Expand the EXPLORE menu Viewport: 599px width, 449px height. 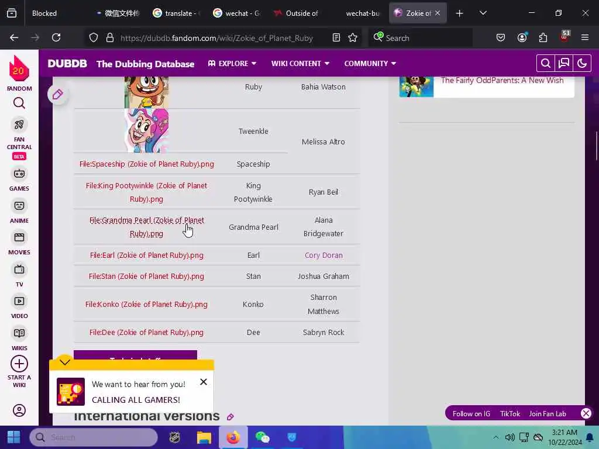[x=232, y=63]
